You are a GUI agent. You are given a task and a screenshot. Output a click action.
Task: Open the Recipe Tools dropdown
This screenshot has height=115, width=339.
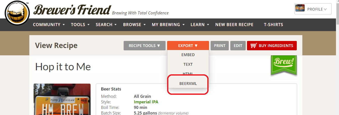[144, 46]
